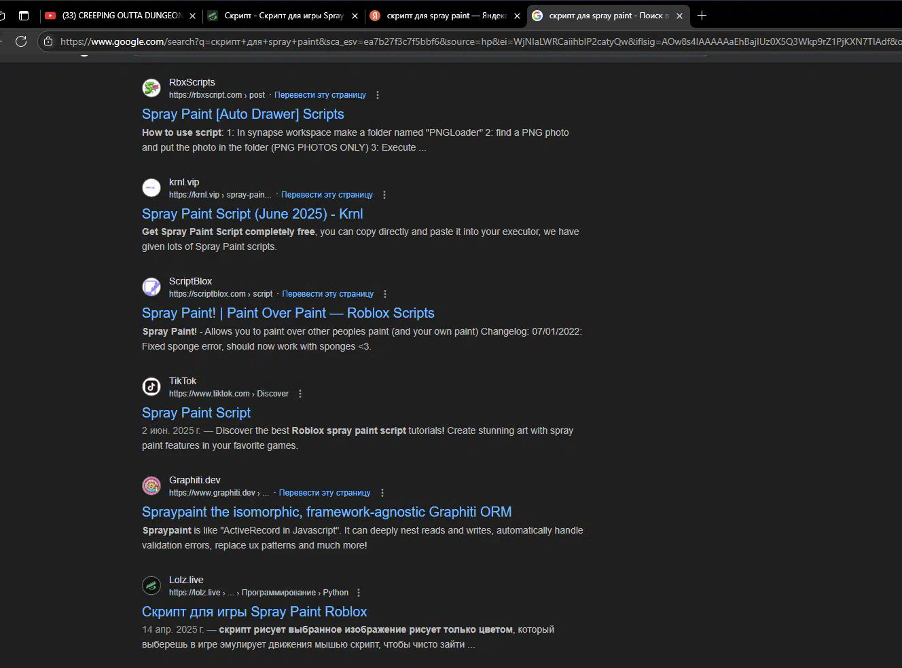The height and width of the screenshot is (668, 902).
Task: Click the Lolz.live site favicon
Action: pos(151,585)
